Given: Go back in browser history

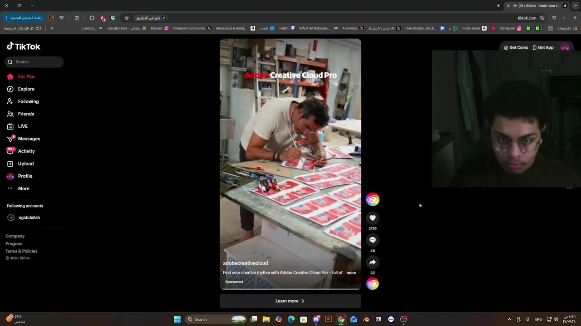Looking at the screenshot, I should 575,18.
